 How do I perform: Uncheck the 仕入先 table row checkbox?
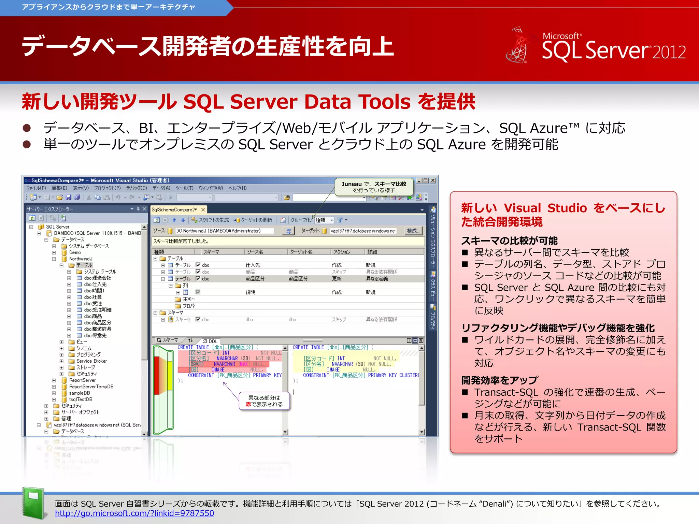pos(198,265)
